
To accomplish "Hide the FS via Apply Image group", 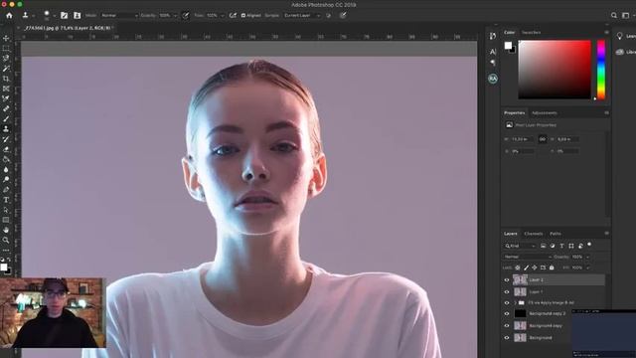I will [507, 302].
